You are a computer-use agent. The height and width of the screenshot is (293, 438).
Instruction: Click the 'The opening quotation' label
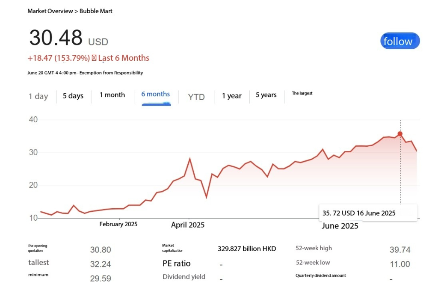[38, 249]
